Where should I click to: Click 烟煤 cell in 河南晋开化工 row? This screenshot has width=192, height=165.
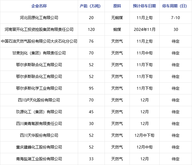tap(117, 29)
